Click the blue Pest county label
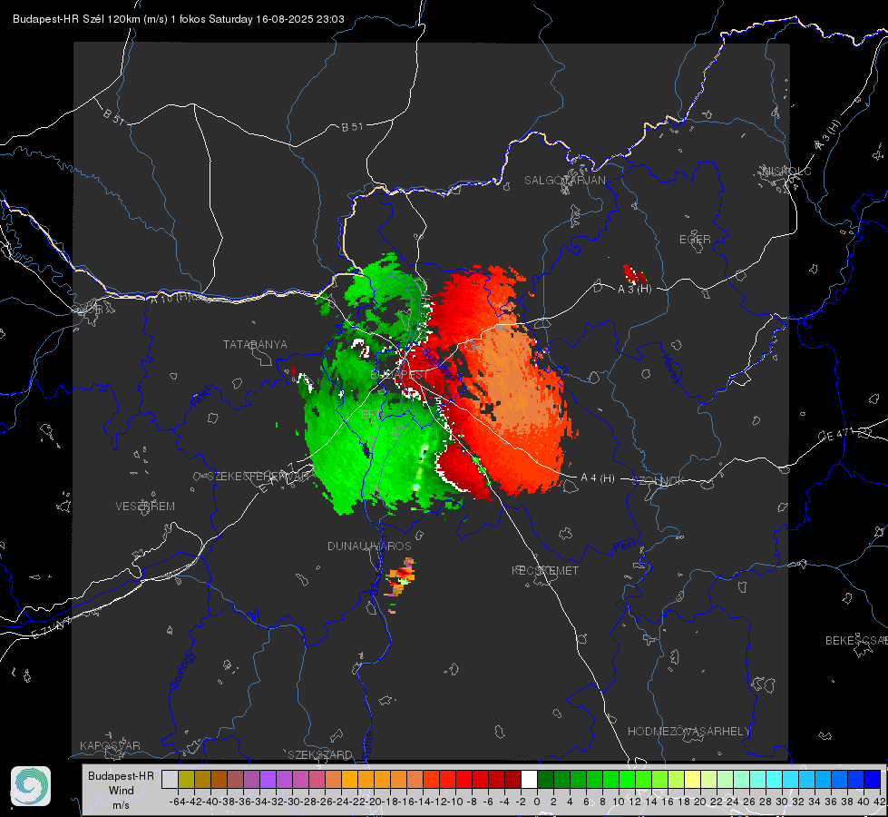Viewport: 888px width, 817px height. [625, 546]
